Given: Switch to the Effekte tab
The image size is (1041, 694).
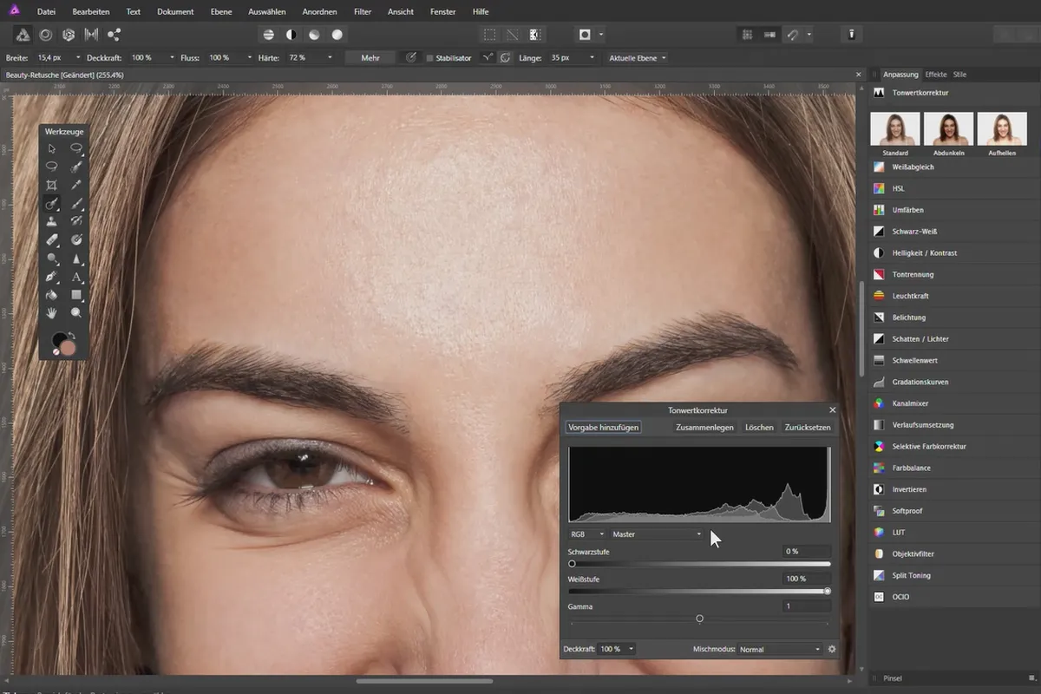Looking at the screenshot, I should pyautogui.click(x=935, y=75).
